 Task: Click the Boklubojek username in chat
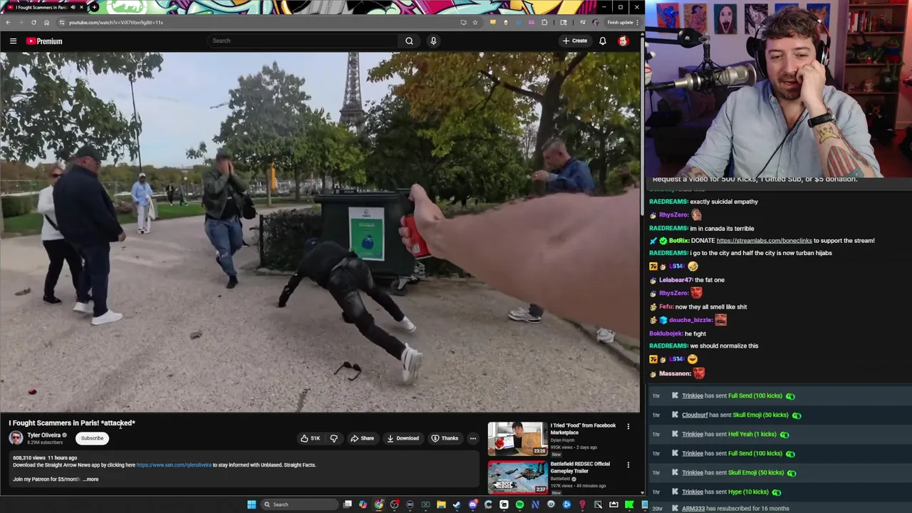click(x=665, y=333)
